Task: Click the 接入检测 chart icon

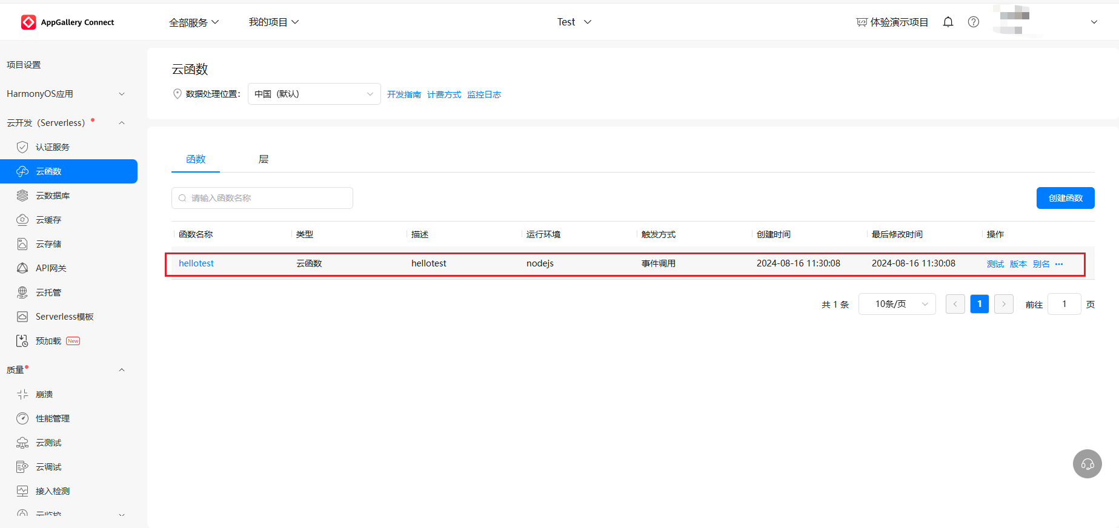Action: [22, 491]
